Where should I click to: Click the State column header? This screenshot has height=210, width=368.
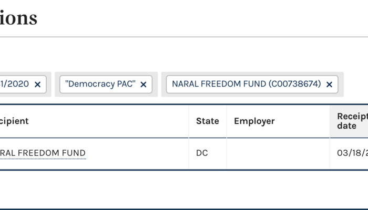click(207, 121)
